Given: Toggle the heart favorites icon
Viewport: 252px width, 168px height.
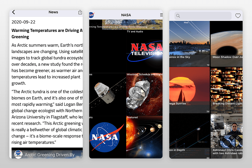Looking at the screenshot, I should tap(238, 16).
